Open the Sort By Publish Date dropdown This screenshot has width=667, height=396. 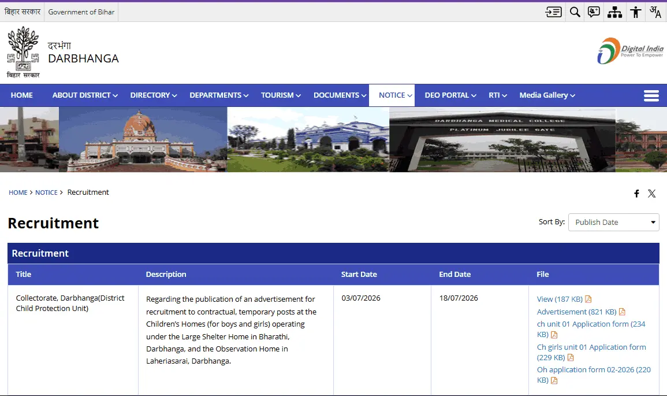tap(613, 222)
